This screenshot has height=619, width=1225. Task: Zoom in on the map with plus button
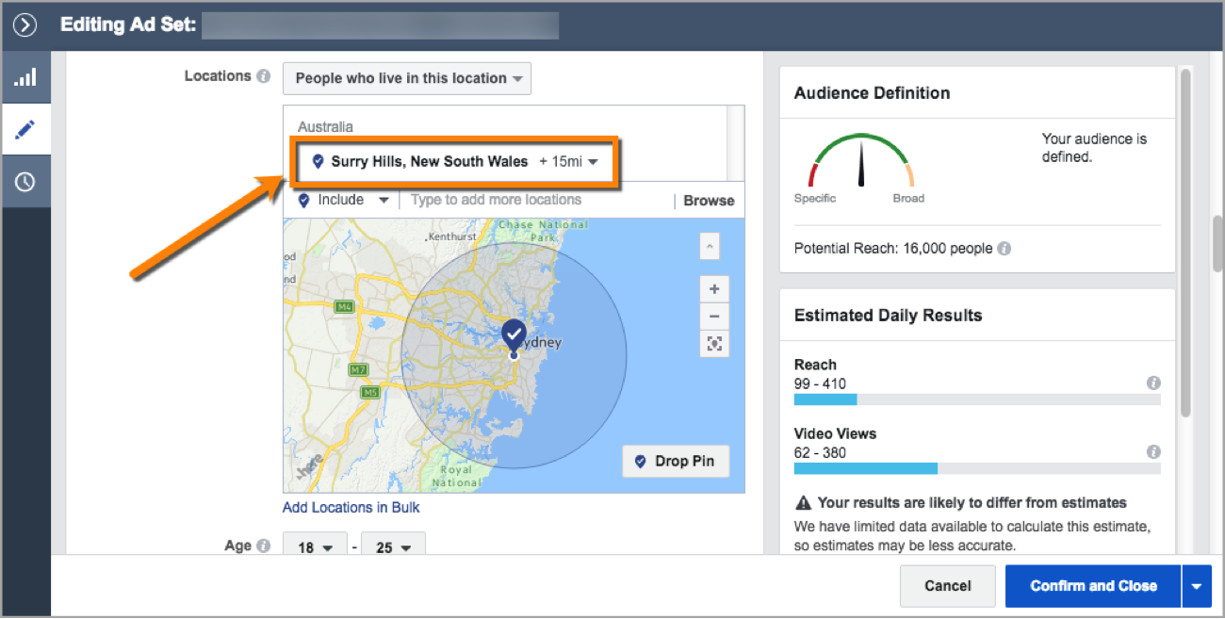pyautogui.click(x=714, y=289)
